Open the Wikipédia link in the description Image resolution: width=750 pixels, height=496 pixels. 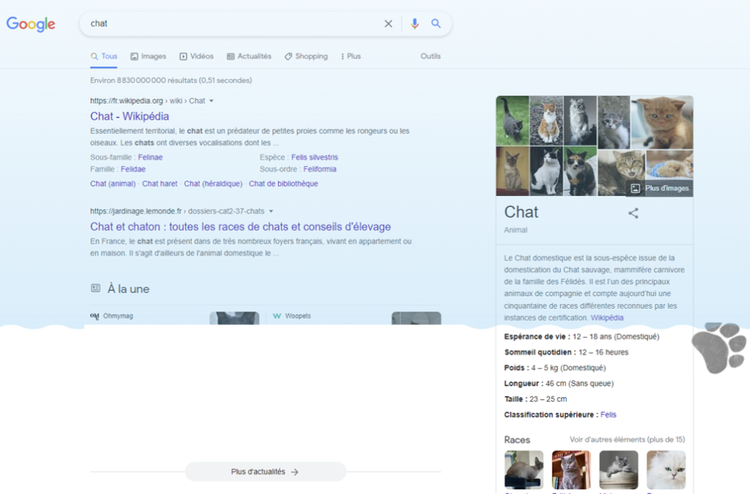click(x=607, y=317)
